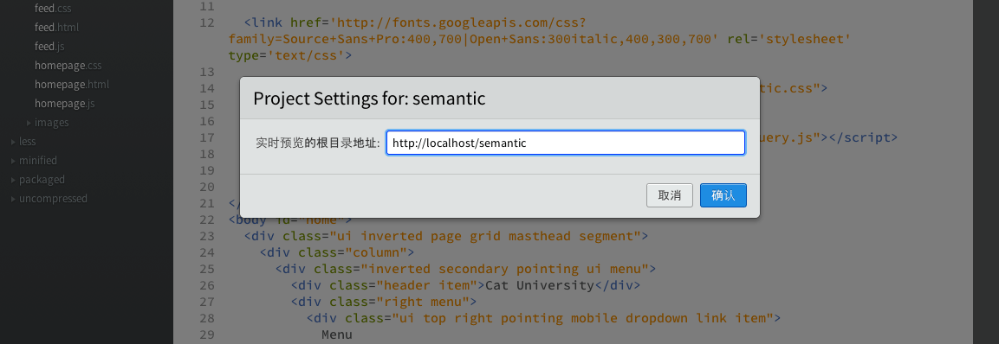Open homepage.js file
This screenshot has width=999, height=344.
[65, 104]
